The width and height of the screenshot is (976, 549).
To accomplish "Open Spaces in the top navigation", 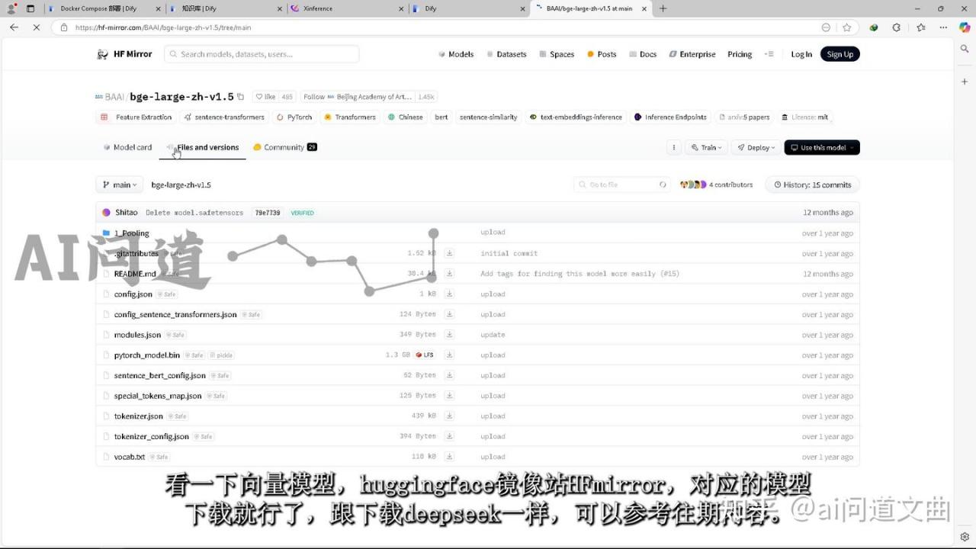I will [557, 54].
